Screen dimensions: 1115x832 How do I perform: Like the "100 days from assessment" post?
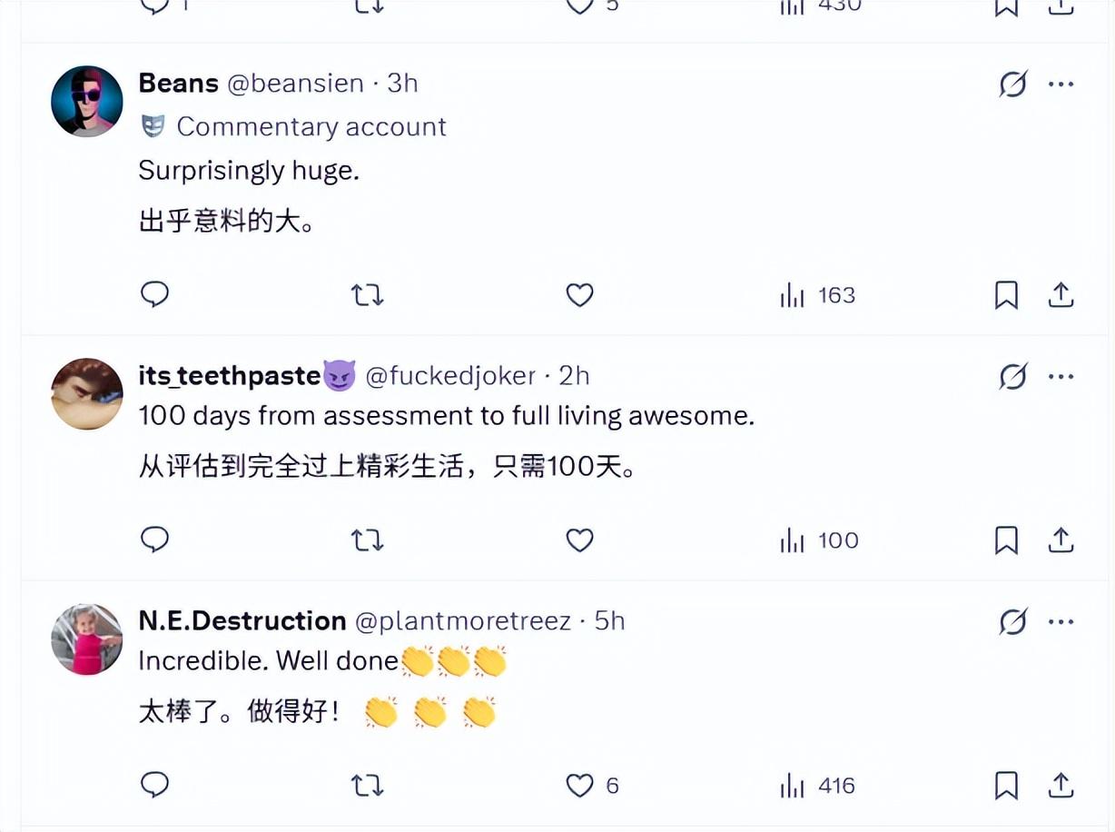click(x=579, y=540)
